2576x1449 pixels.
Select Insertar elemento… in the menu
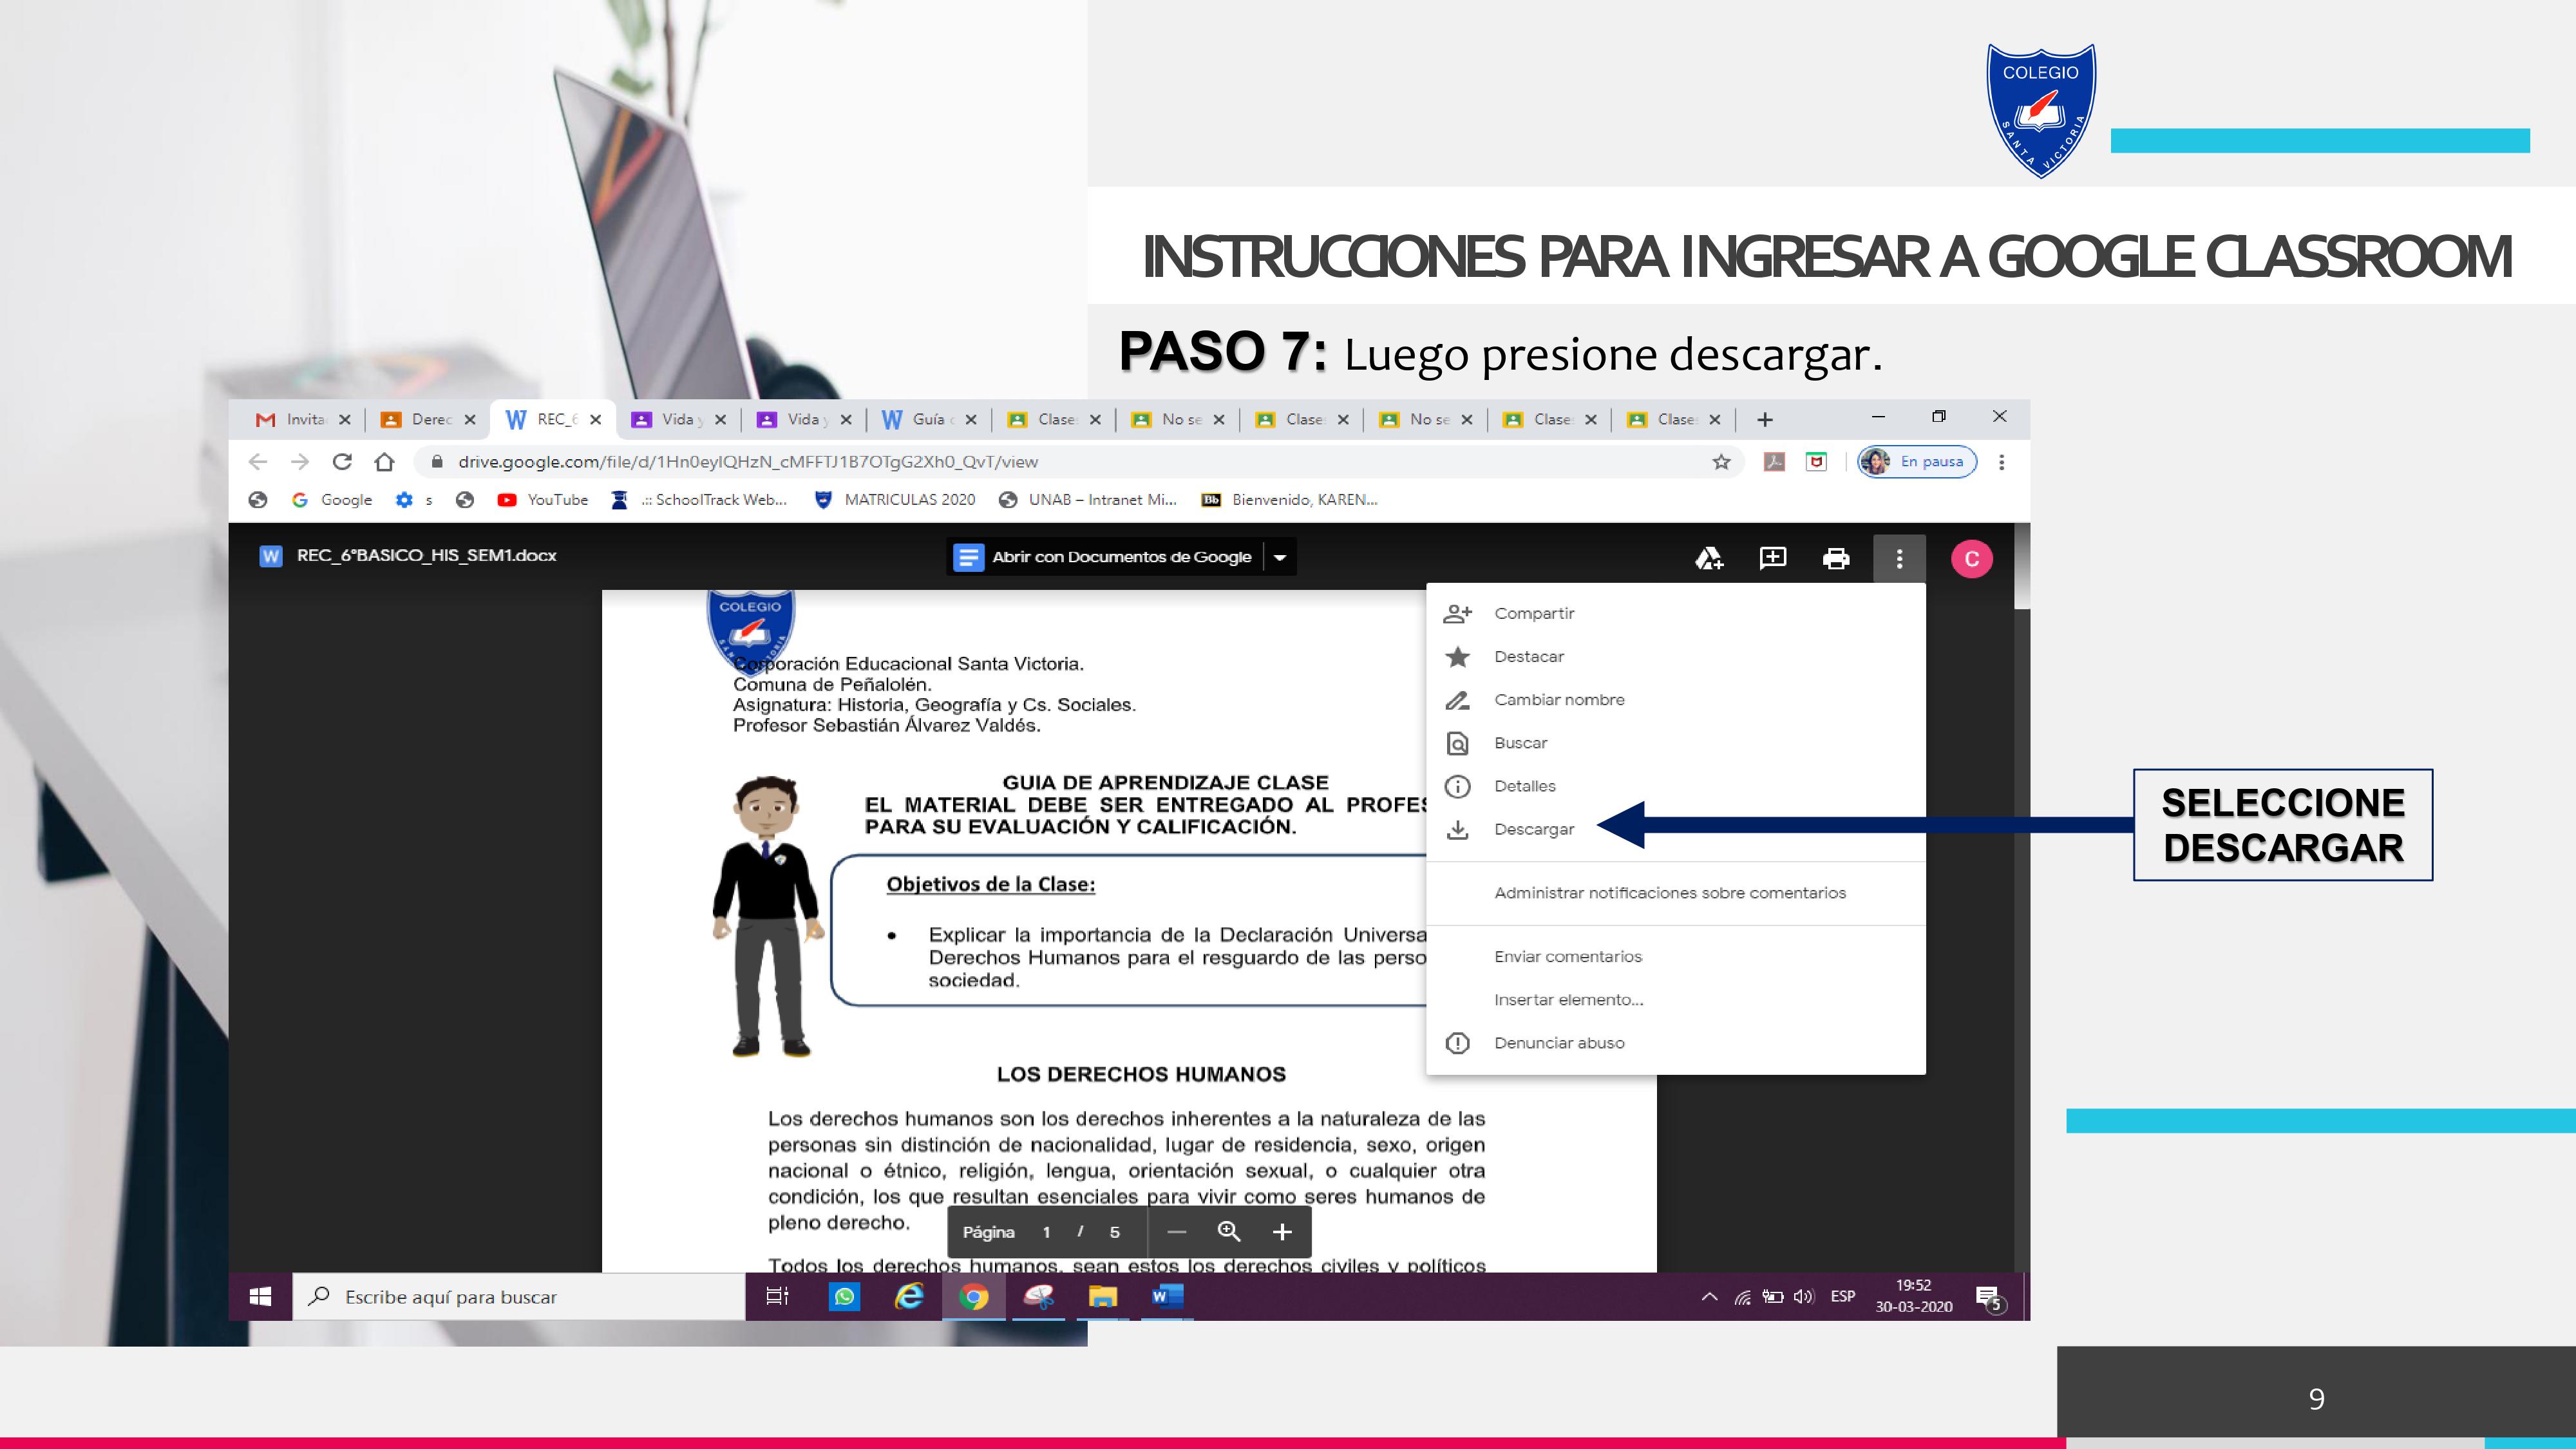pyautogui.click(x=1675, y=999)
